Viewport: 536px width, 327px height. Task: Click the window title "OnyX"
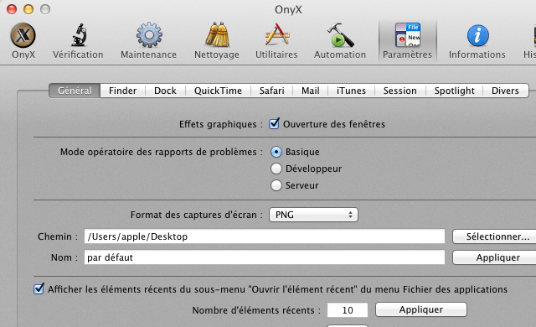288,9
